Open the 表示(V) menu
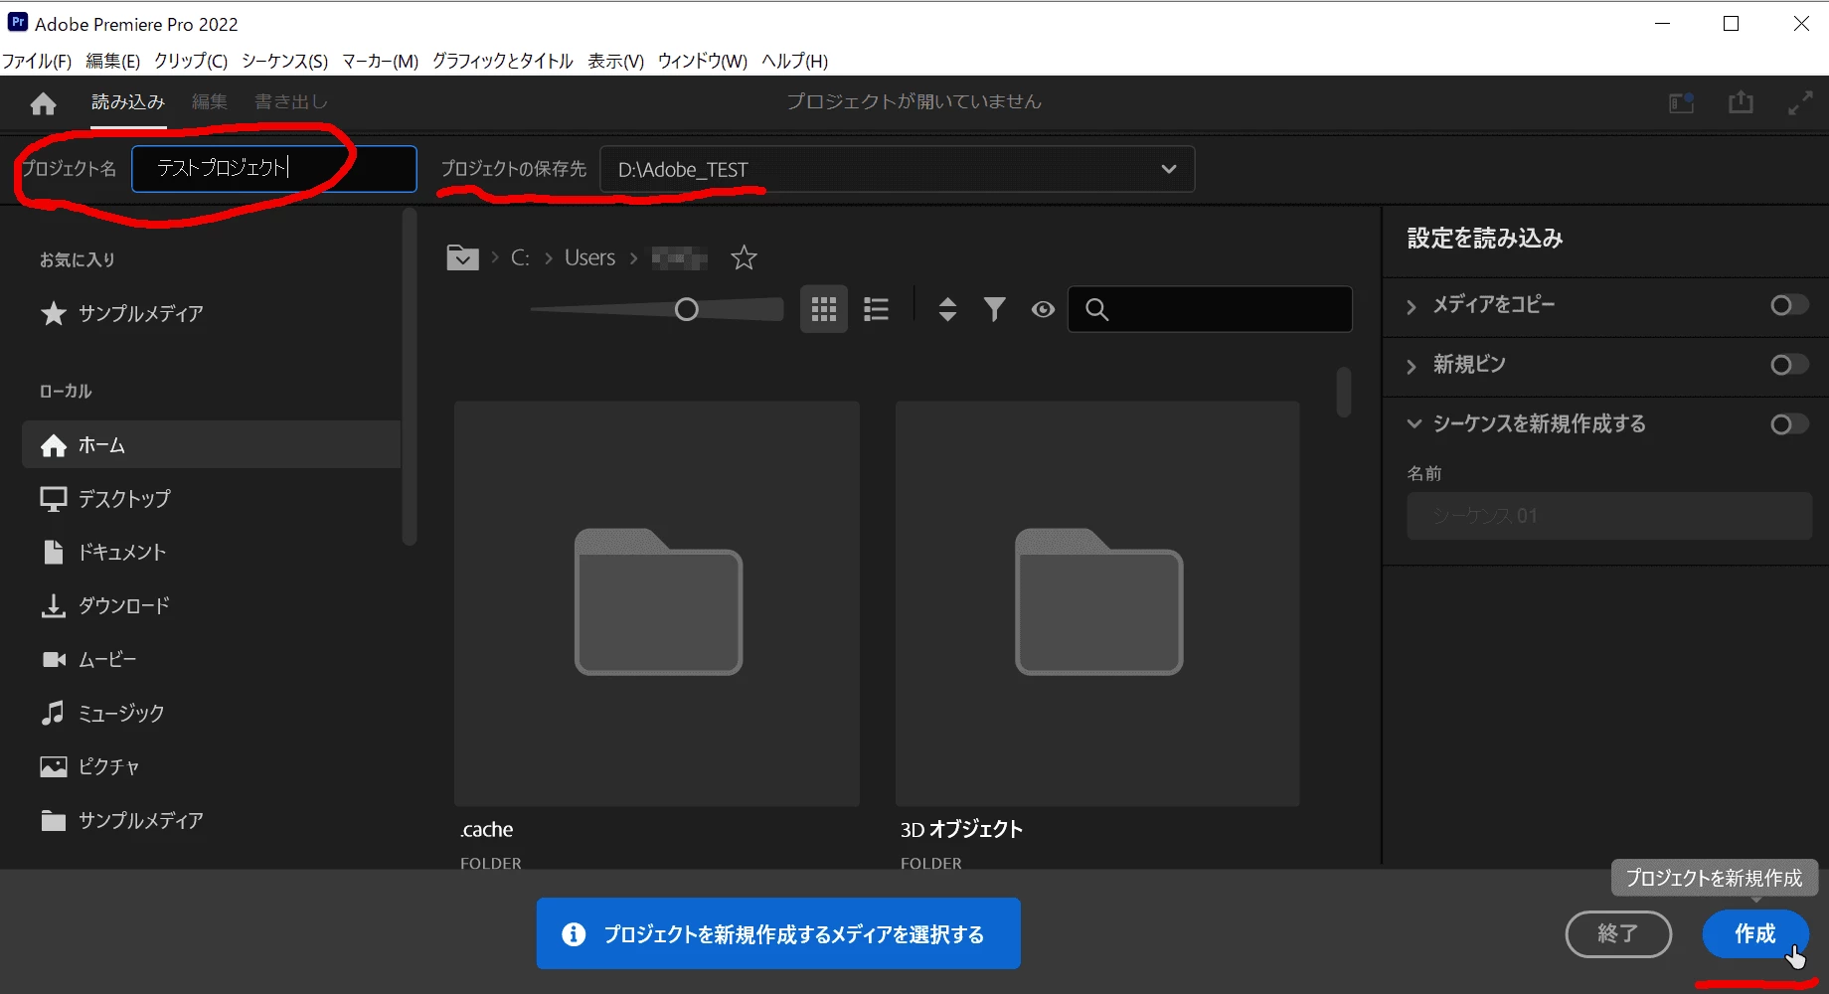The image size is (1829, 994). point(615,61)
